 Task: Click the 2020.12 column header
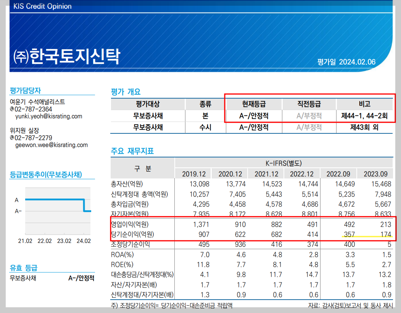pyautogui.click(x=230, y=174)
